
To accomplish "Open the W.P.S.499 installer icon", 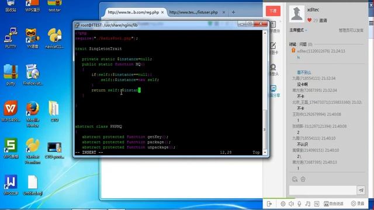I will (11, 111).
